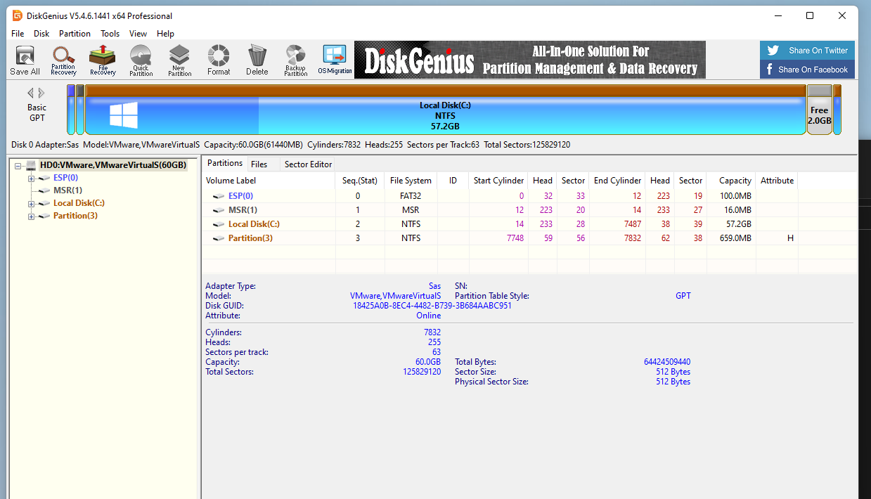Click the GPT partition table style value
This screenshot has height=499, width=871.
point(683,296)
